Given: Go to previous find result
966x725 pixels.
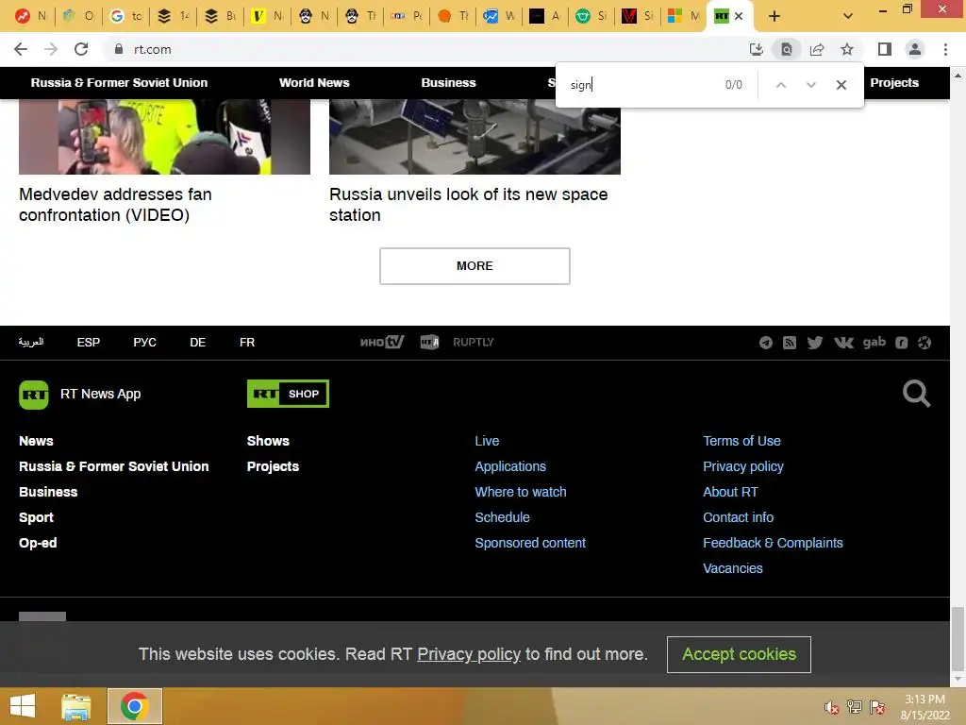Looking at the screenshot, I should pyautogui.click(x=780, y=85).
